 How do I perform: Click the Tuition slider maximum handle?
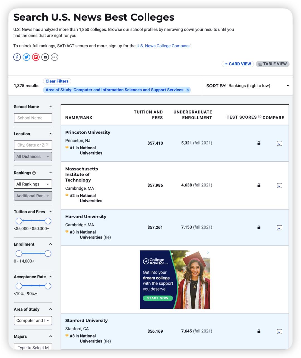(x=48, y=221)
